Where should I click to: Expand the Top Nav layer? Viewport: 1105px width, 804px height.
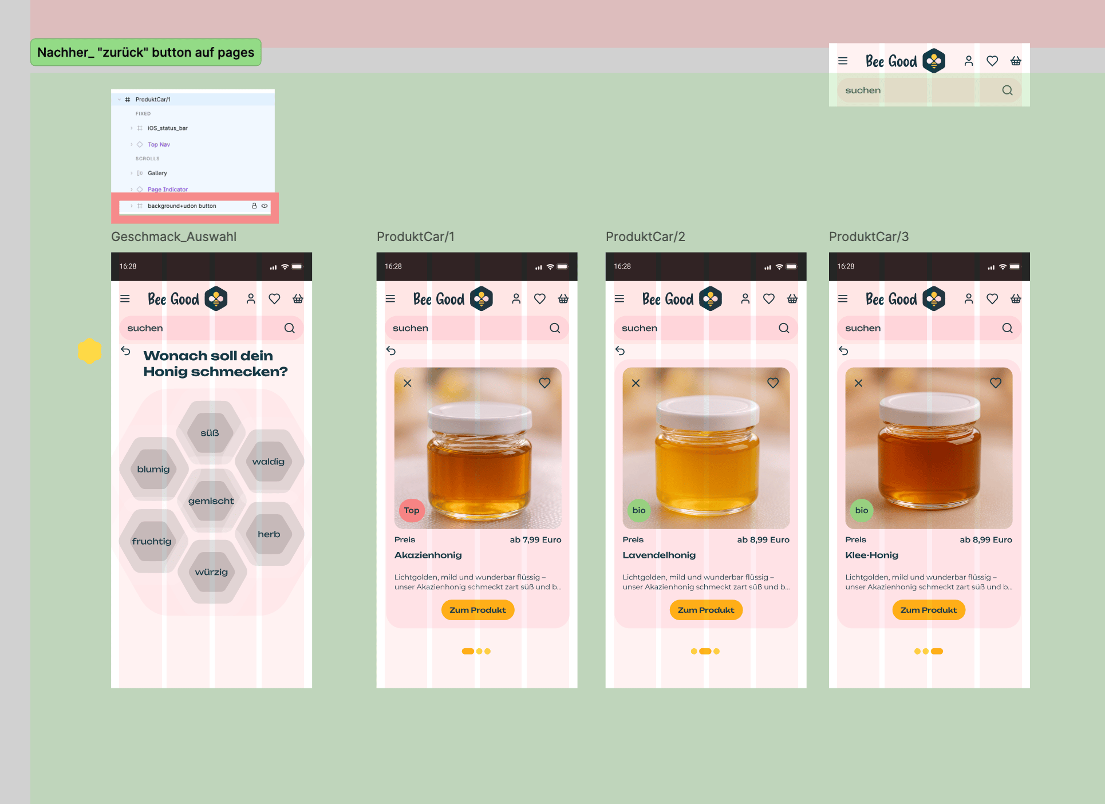pyautogui.click(x=132, y=145)
